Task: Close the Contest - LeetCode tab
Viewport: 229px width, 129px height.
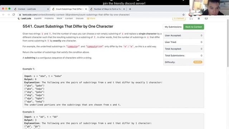Action: pyautogui.click(x=48, y=9)
